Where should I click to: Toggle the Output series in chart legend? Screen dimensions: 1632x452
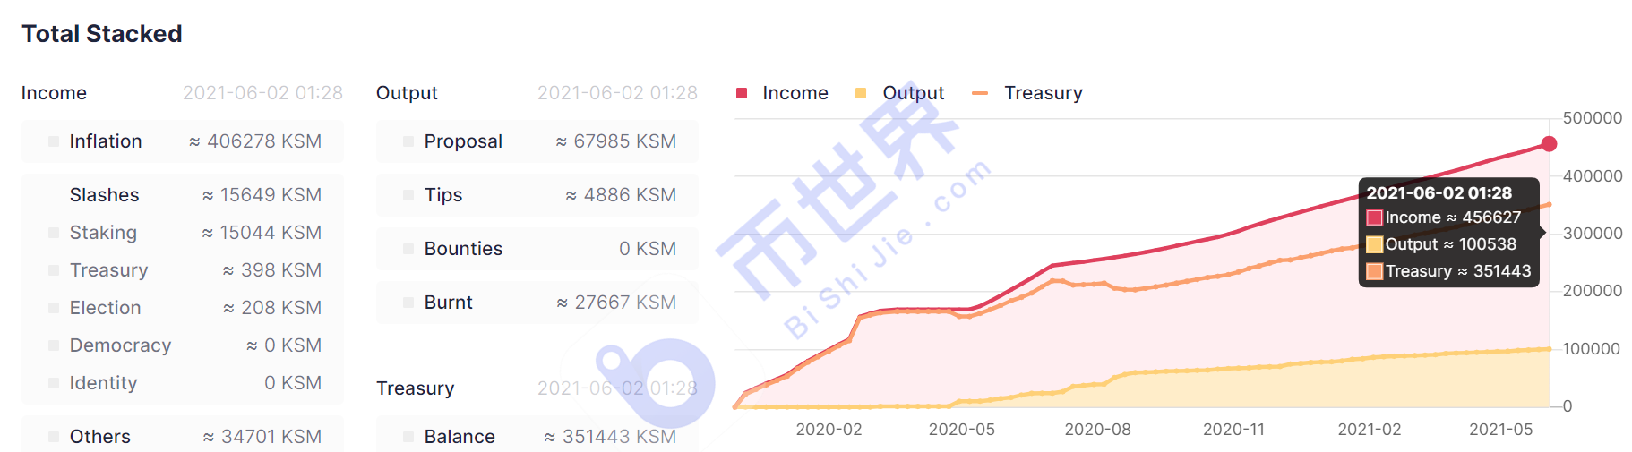tap(899, 93)
